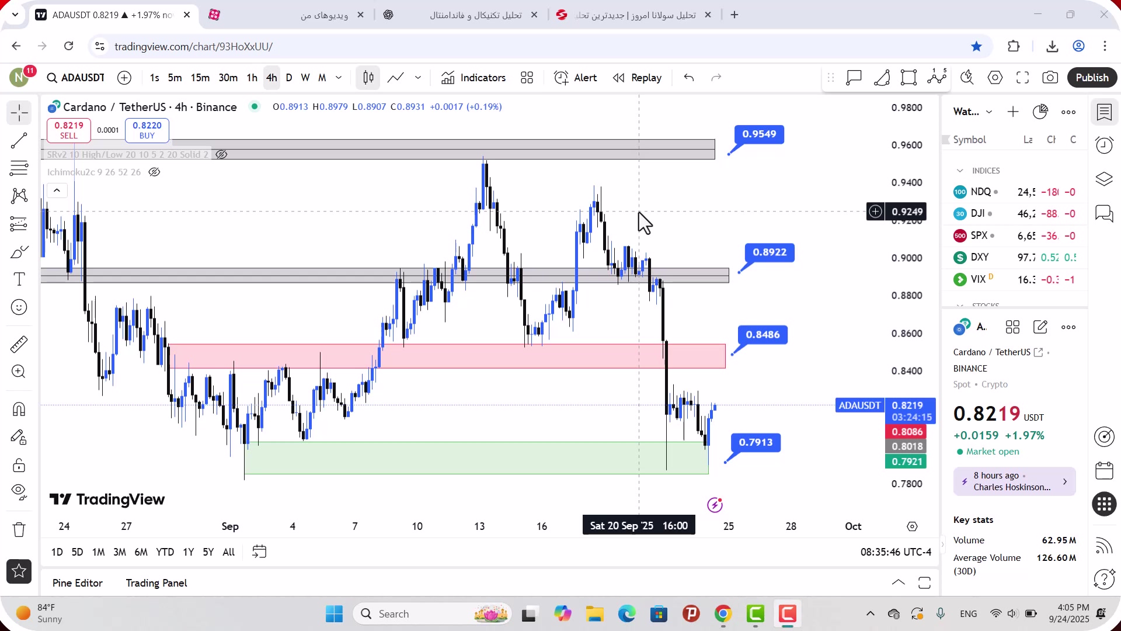Select the NDQ watchlist row

click(x=1015, y=192)
